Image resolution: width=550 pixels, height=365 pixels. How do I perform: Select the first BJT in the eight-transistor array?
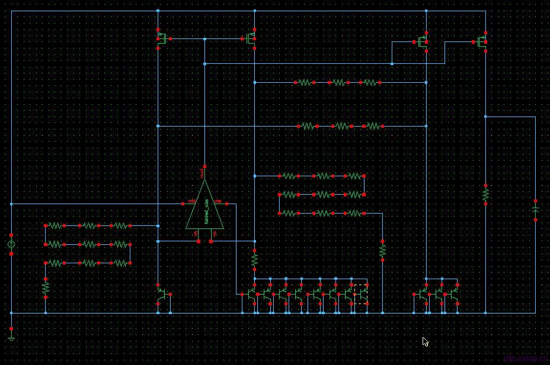coord(249,295)
